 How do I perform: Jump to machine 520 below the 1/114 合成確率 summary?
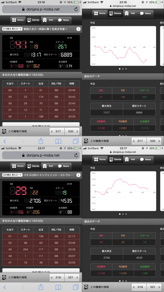154,141
